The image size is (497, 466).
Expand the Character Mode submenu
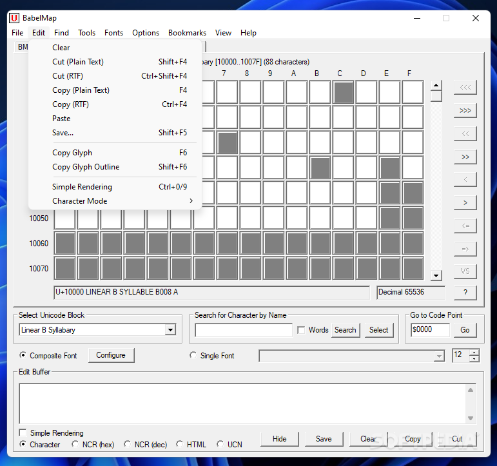(115, 201)
